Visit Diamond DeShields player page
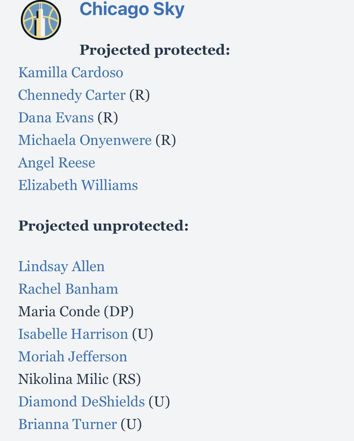The image size is (354, 441). (81, 402)
